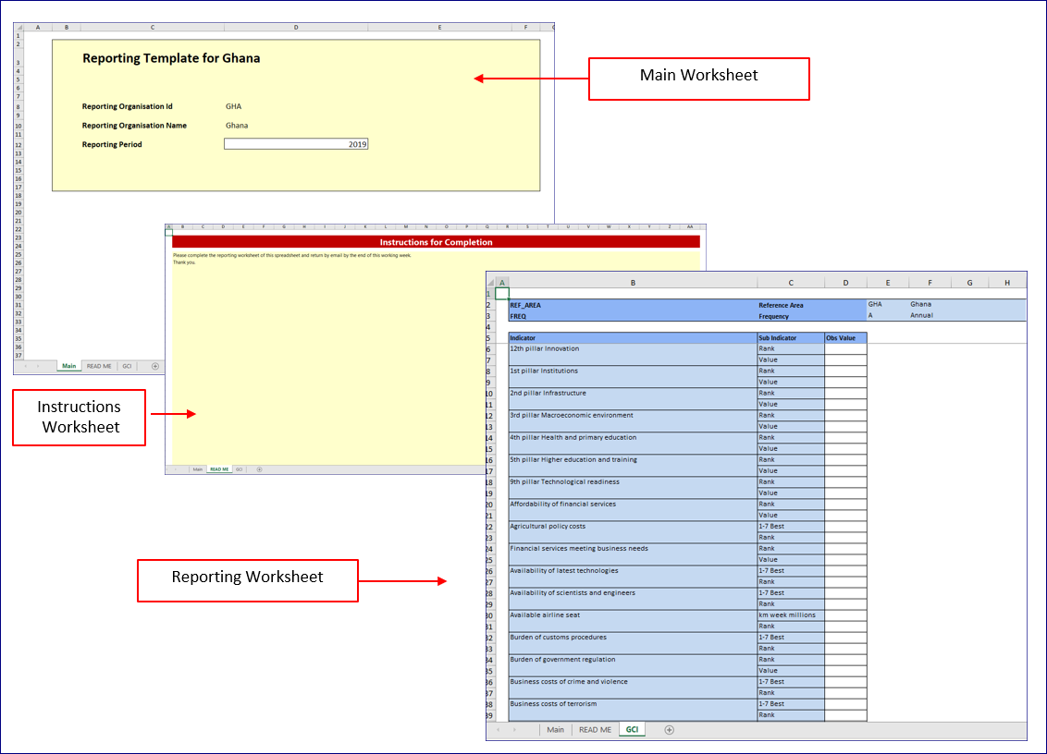Select column D header in the GCI worksheet
The image size is (1047, 754).
tap(845, 282)
